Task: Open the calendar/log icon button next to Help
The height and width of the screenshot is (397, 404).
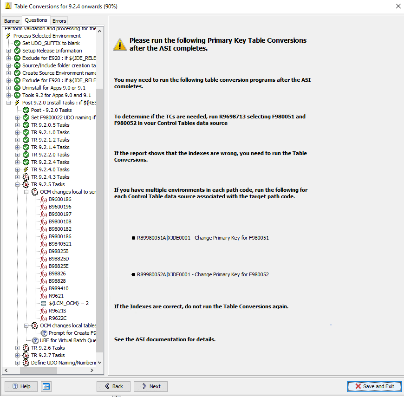Action: click(46, 386)
